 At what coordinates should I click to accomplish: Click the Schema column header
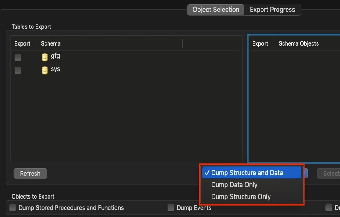pos(51,43)
